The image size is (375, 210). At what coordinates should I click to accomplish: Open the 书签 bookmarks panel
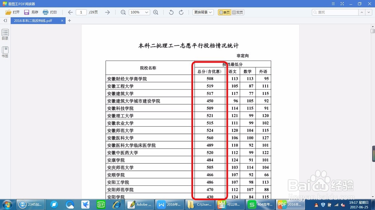tap(5, 52)
